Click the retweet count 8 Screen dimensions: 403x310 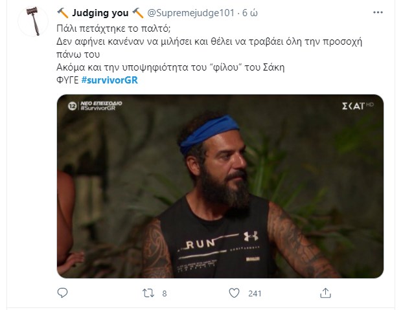(165, 294)
